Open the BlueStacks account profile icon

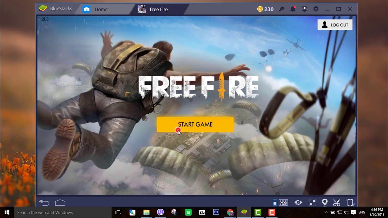[x=304, y=9]
